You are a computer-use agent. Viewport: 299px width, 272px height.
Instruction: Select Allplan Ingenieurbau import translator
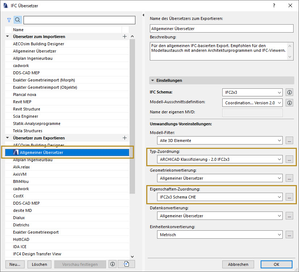pyautogui.click(x=67, y=58)
